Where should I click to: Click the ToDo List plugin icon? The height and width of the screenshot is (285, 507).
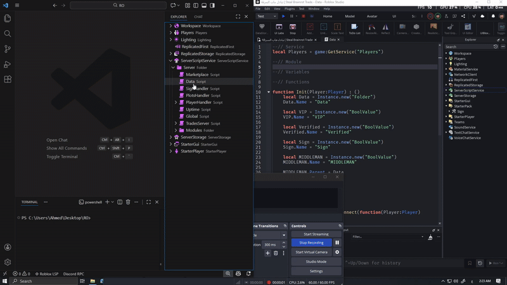click(x=354, y=28)
